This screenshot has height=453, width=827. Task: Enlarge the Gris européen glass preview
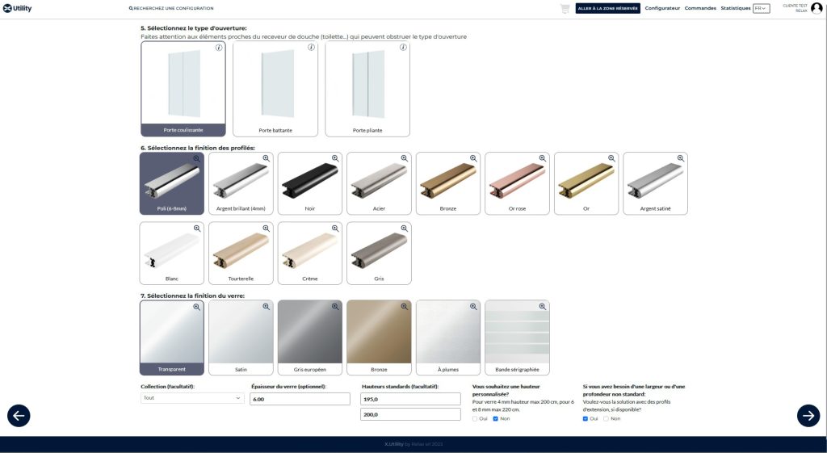[x=335, y=307]
